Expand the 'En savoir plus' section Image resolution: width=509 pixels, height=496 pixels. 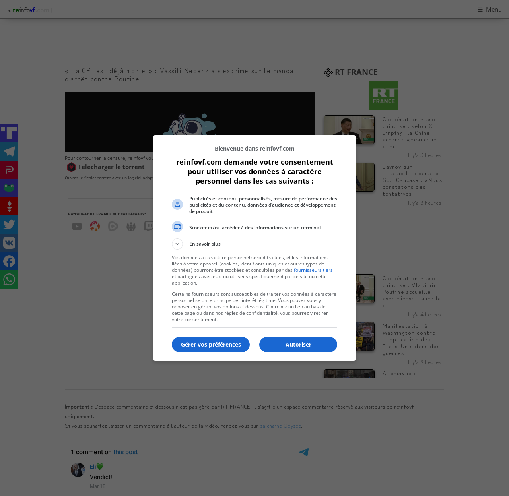coord(177,244)
